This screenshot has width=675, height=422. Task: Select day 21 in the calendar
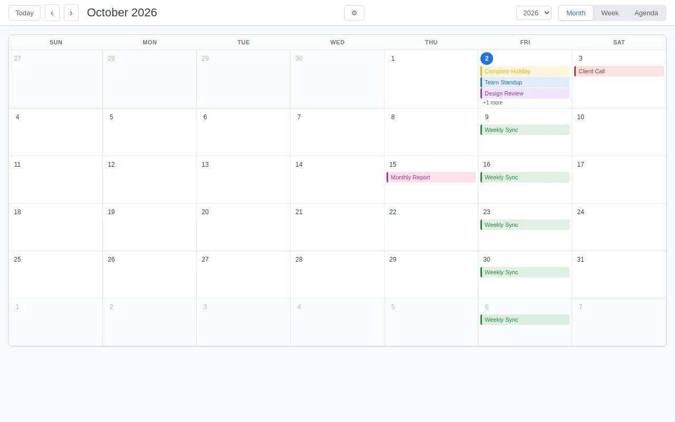(337, 227)
